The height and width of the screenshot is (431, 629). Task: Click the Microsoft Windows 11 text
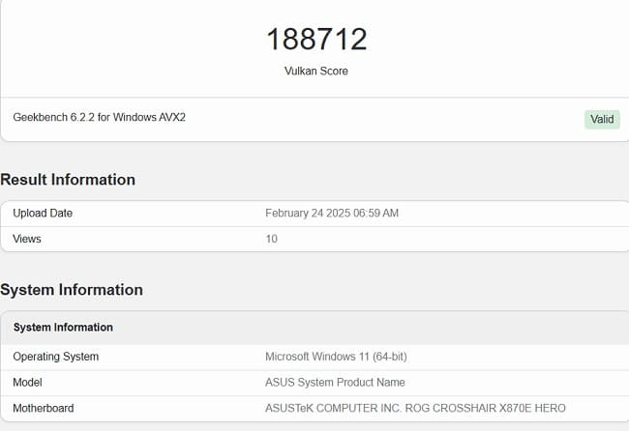point(319,357)
